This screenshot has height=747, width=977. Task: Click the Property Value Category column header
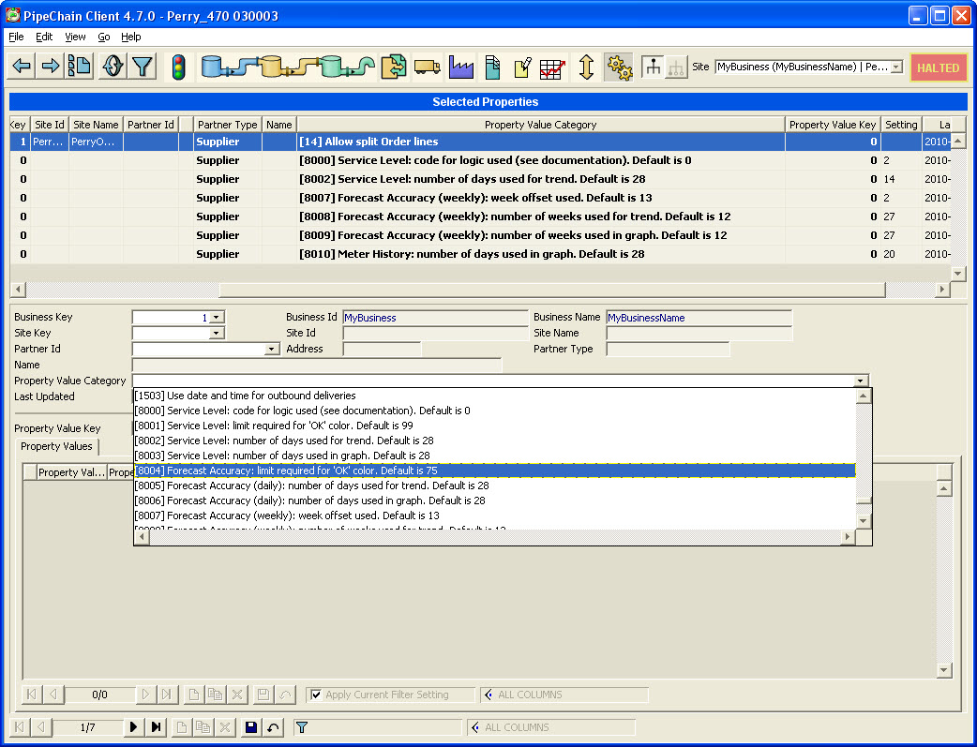click(x=540, y=125)
